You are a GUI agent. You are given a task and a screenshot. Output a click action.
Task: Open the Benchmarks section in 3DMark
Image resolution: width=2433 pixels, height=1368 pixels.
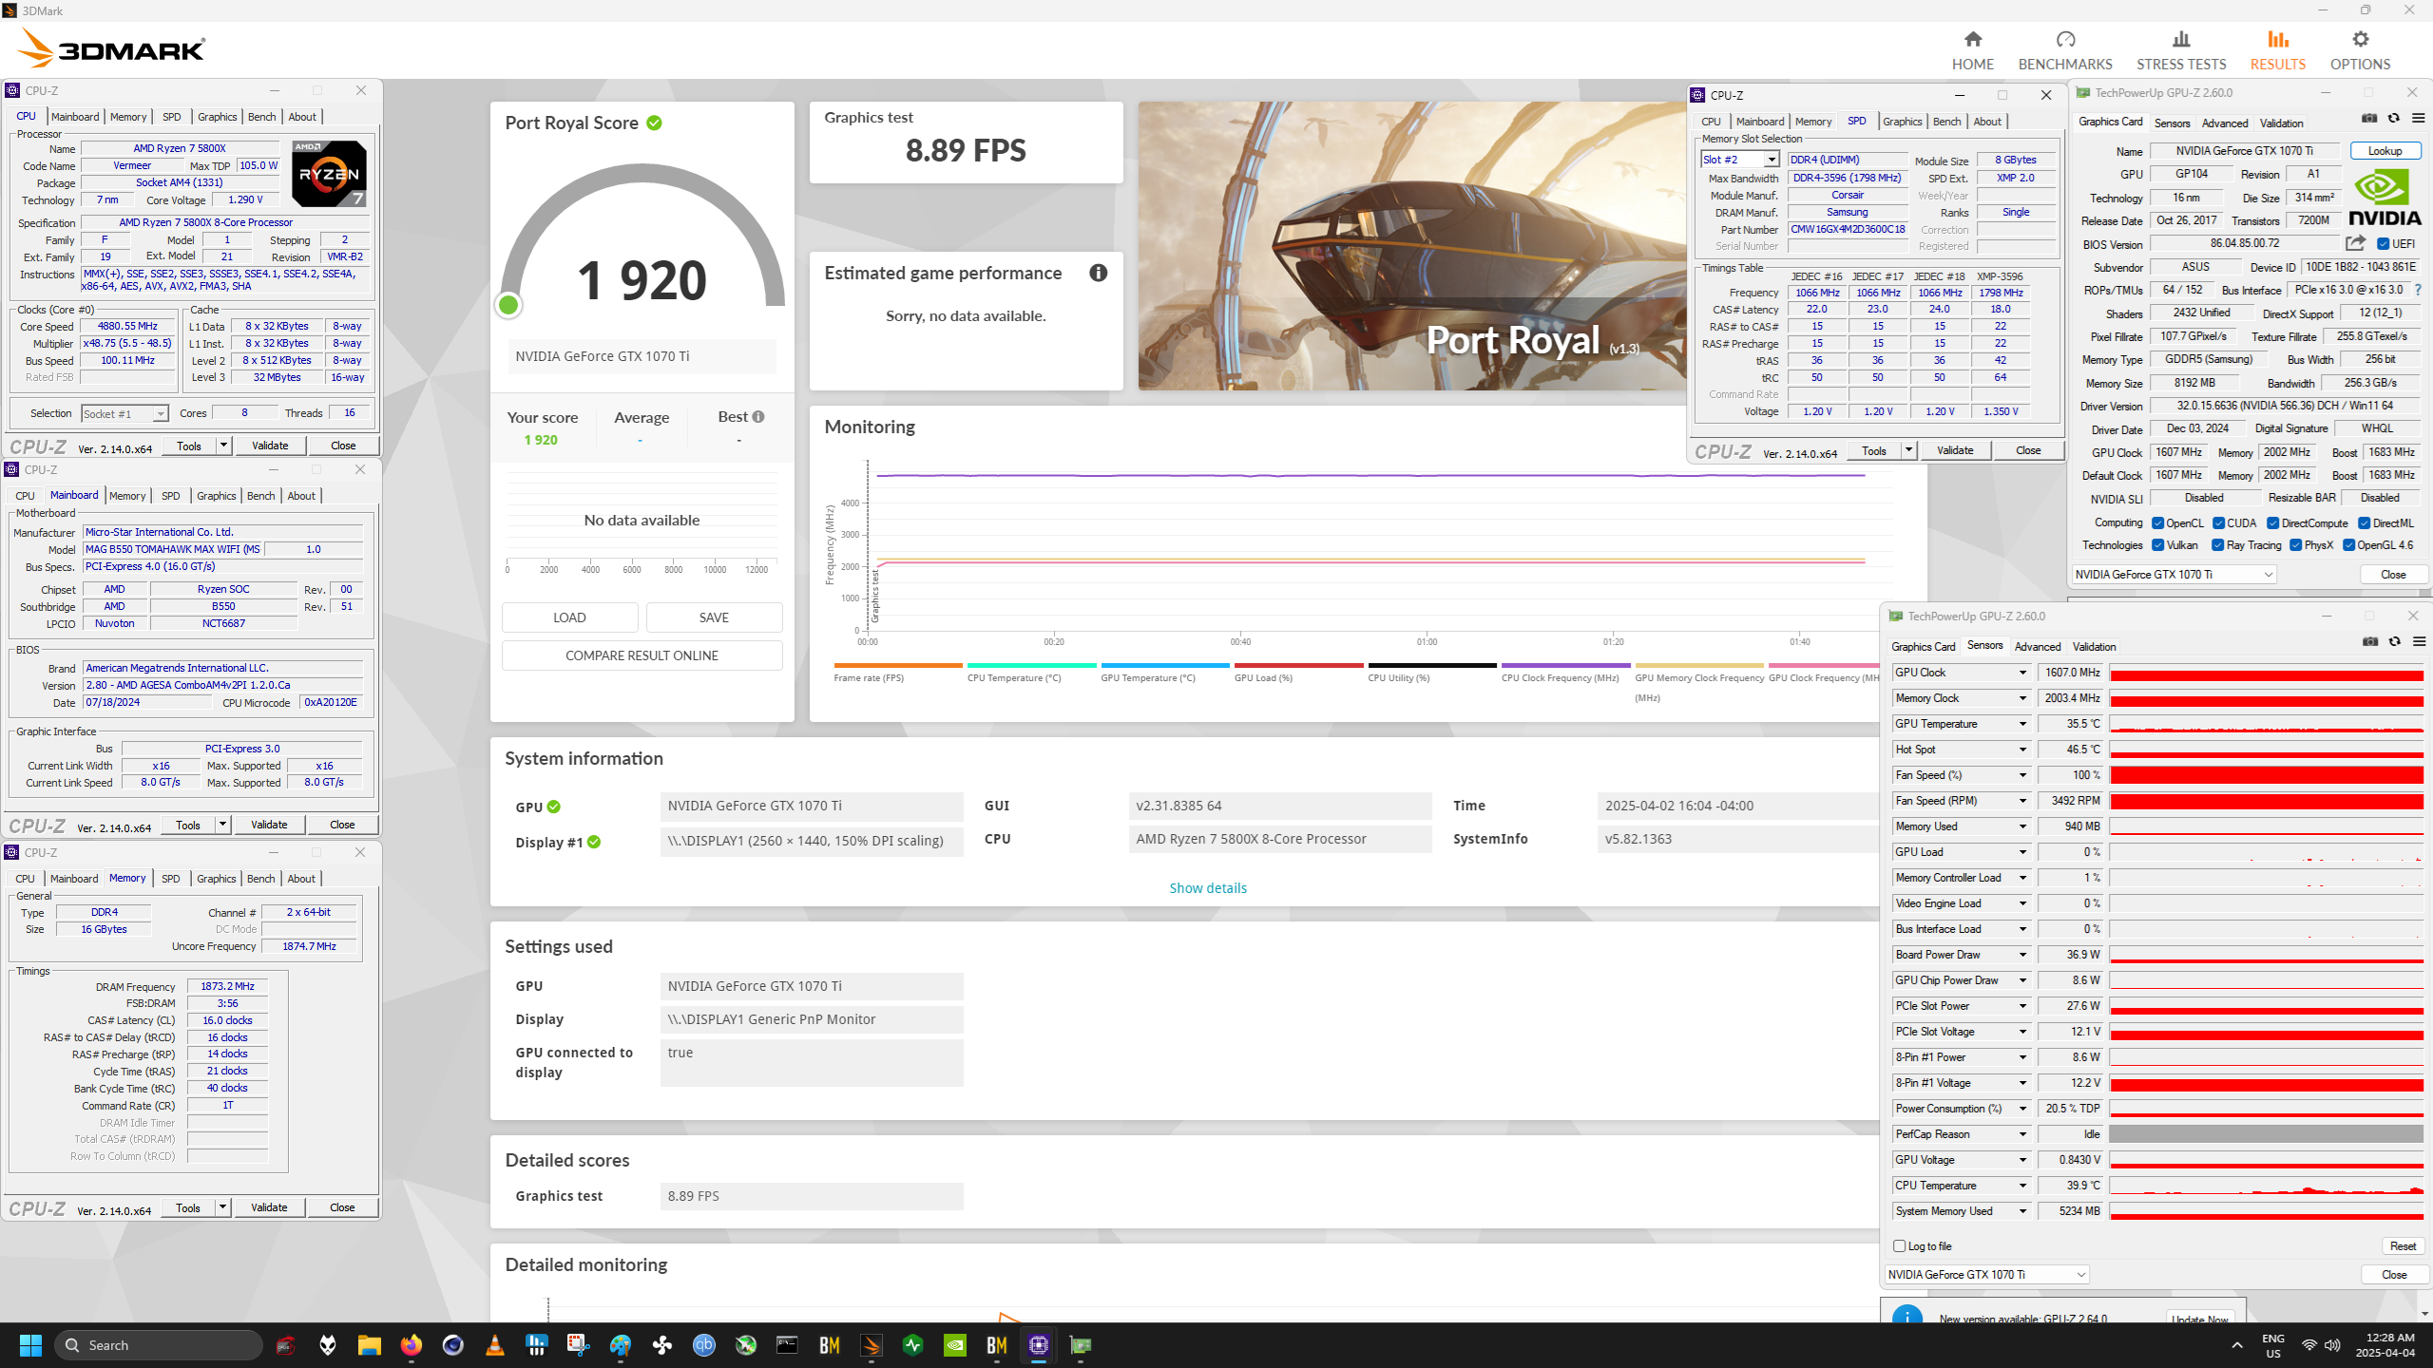pos(2065,50)
